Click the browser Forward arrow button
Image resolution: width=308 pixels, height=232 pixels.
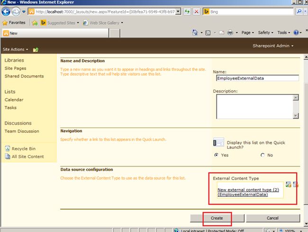(x=16, y=12)
